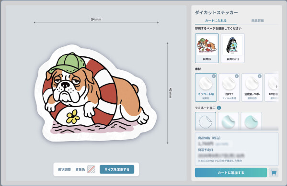Screen dimensions: 287x186
Task: Open the ラミネート加工 info icon
Action: pyautogui.click(x=219, y=108)
